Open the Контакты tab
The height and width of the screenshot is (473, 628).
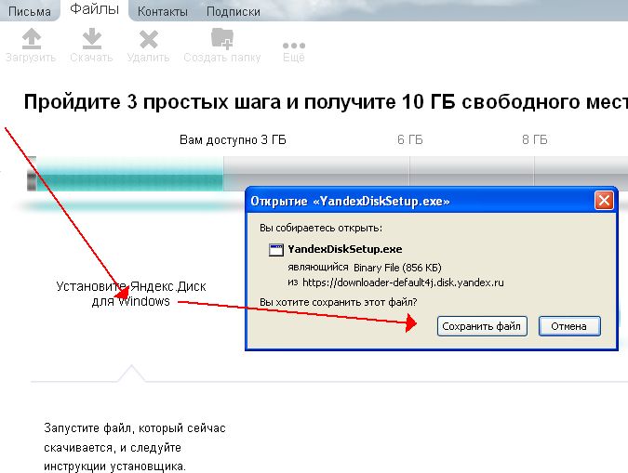(x=162, y=11)
